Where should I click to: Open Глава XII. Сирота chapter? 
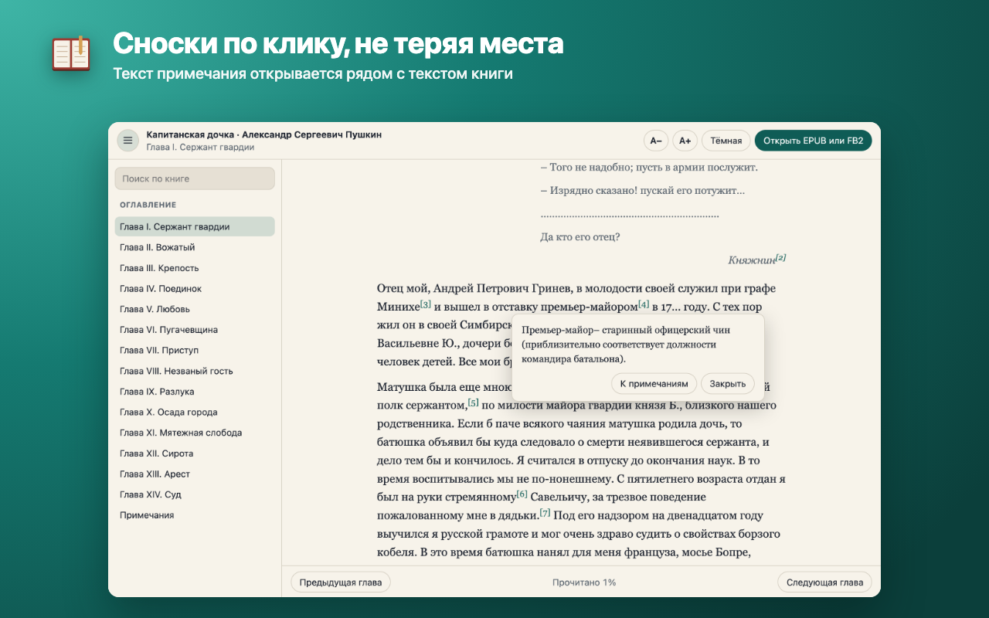click(195, 453)
